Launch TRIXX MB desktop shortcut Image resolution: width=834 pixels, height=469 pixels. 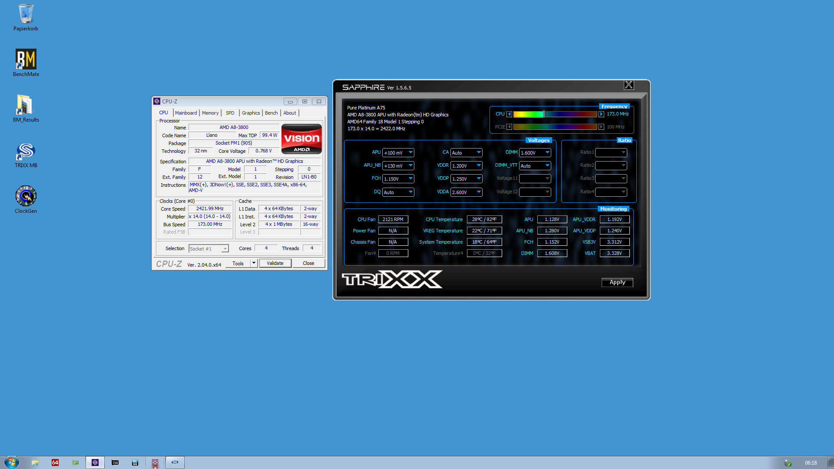click(26, 155)
